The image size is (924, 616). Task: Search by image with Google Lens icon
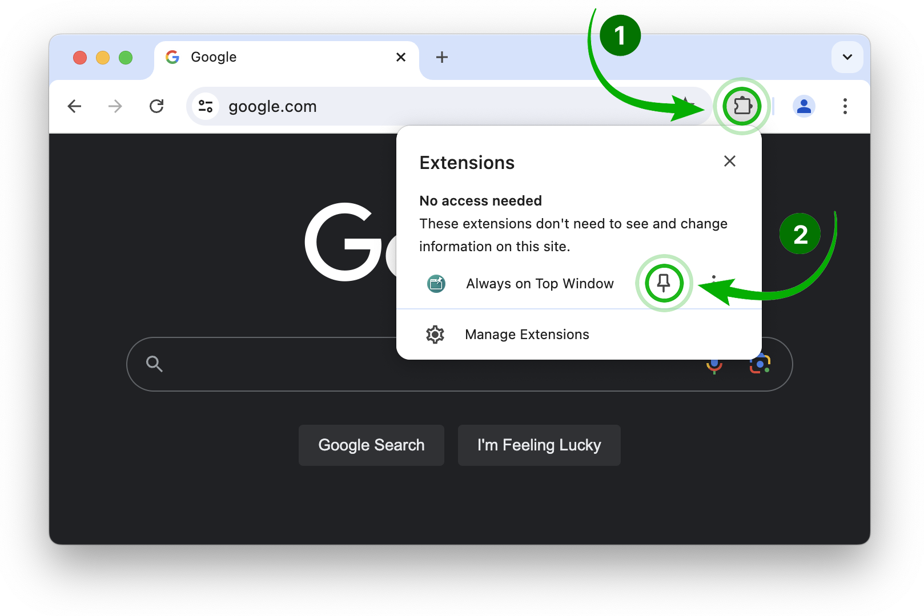pos(760,364)
